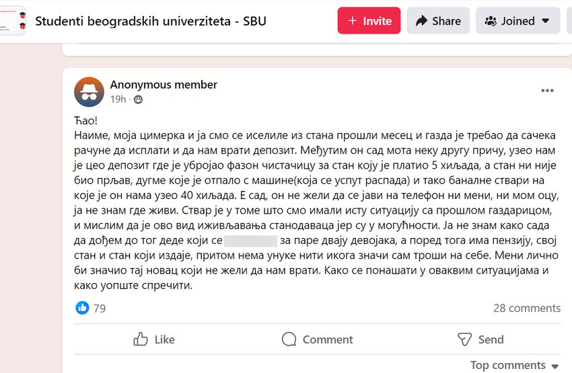The width and height of the screenshot is (572, 373).
Task: Click the Anonymous member name
Action: [164, 85]
